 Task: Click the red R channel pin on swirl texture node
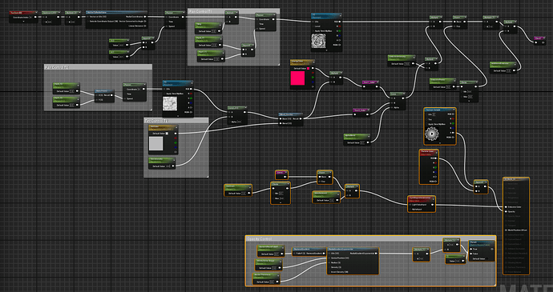(339, 26)
